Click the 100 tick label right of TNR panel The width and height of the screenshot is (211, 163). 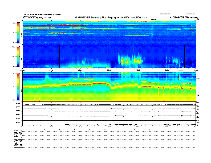198,79
